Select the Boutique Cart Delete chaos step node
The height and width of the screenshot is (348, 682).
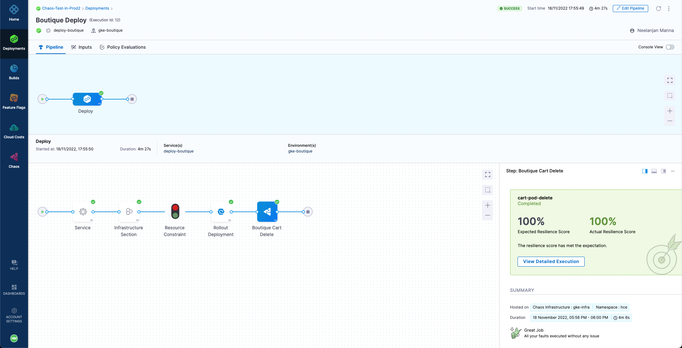(267, 212)
